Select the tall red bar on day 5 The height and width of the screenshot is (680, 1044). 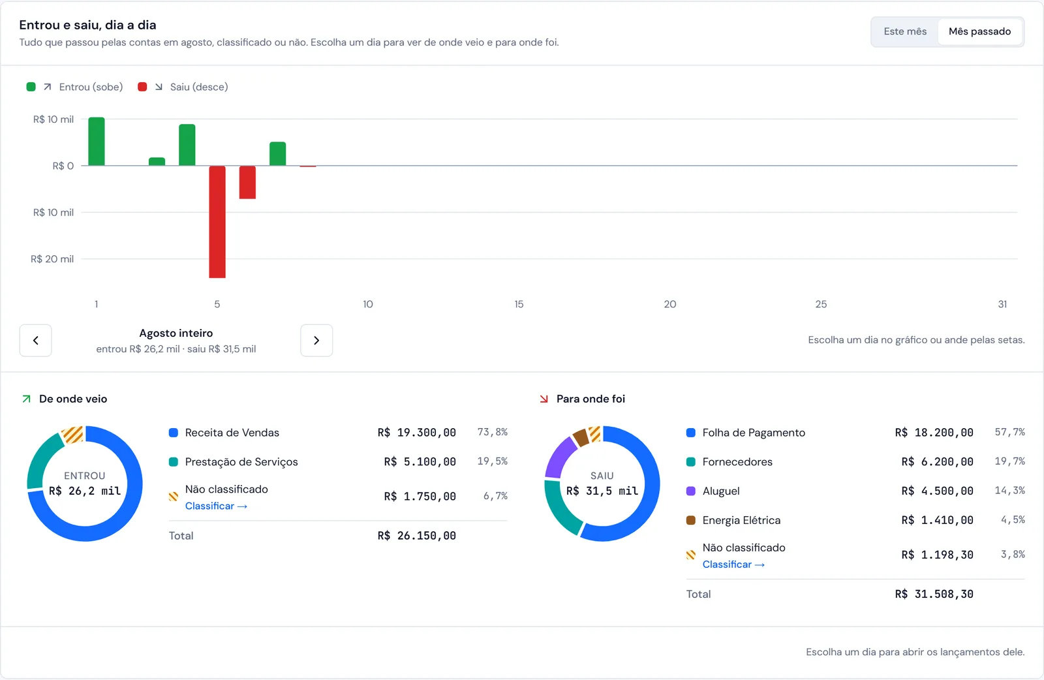(x=217, y=222)
